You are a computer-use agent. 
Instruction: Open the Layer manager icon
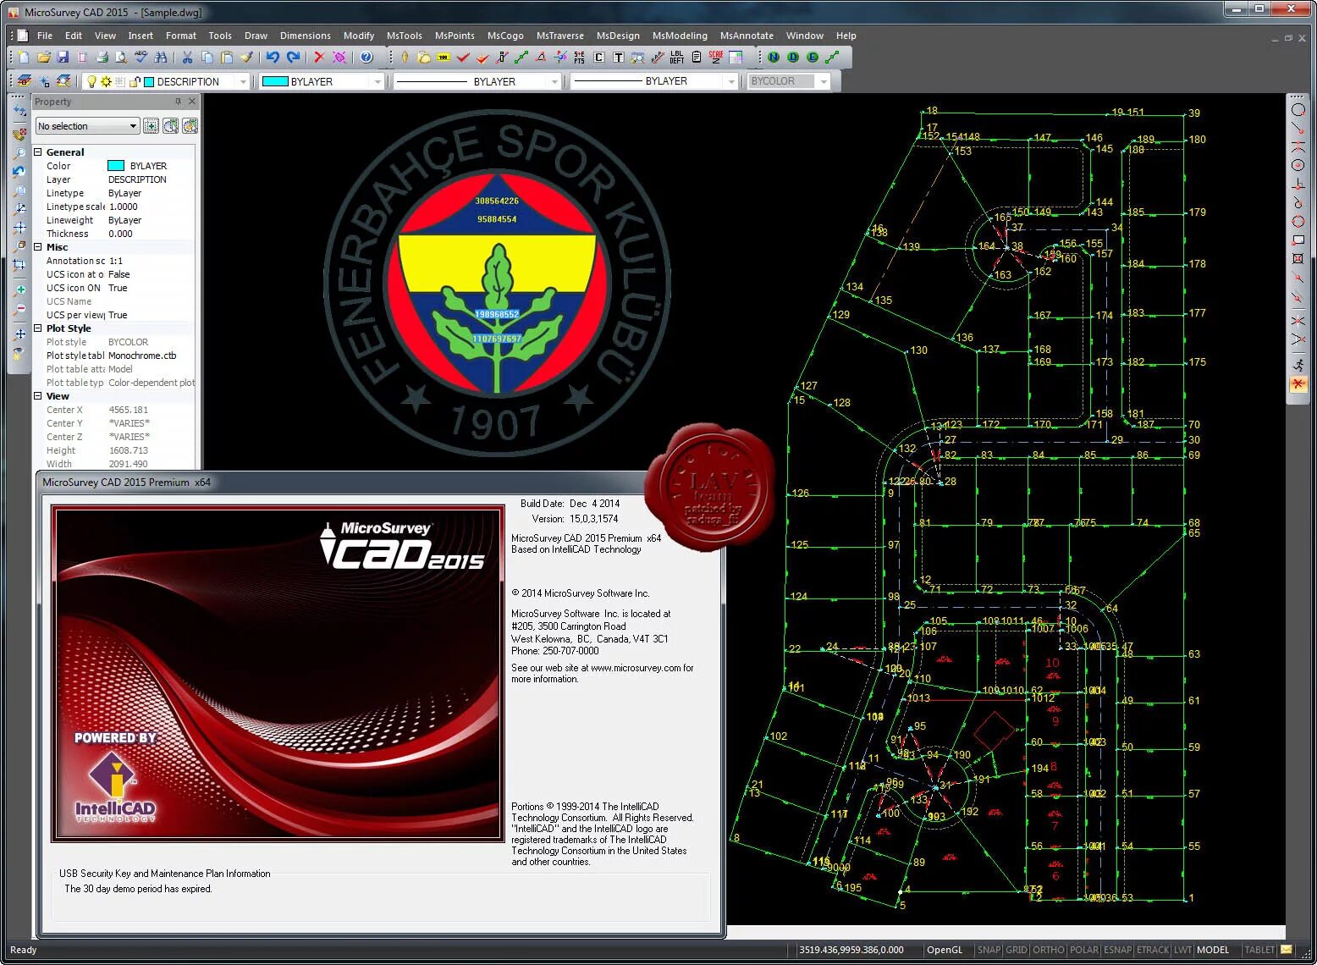coord(25,81)
